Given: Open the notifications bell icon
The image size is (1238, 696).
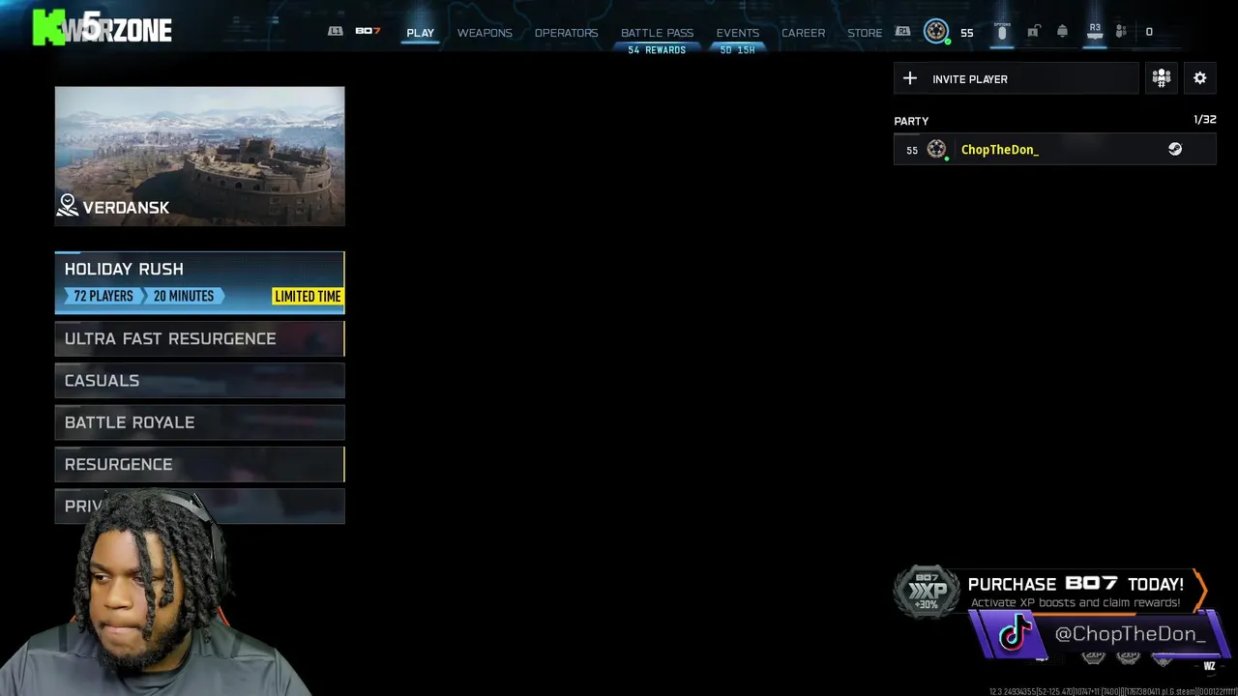Looking at the screenshot, I should 1062,32.
